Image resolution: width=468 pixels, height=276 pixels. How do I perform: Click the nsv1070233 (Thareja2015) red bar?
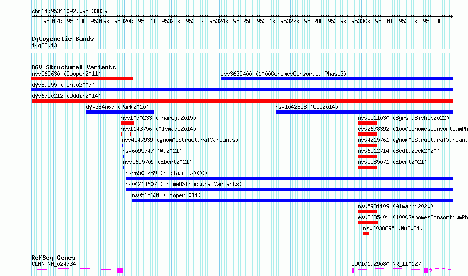(127, 123)
